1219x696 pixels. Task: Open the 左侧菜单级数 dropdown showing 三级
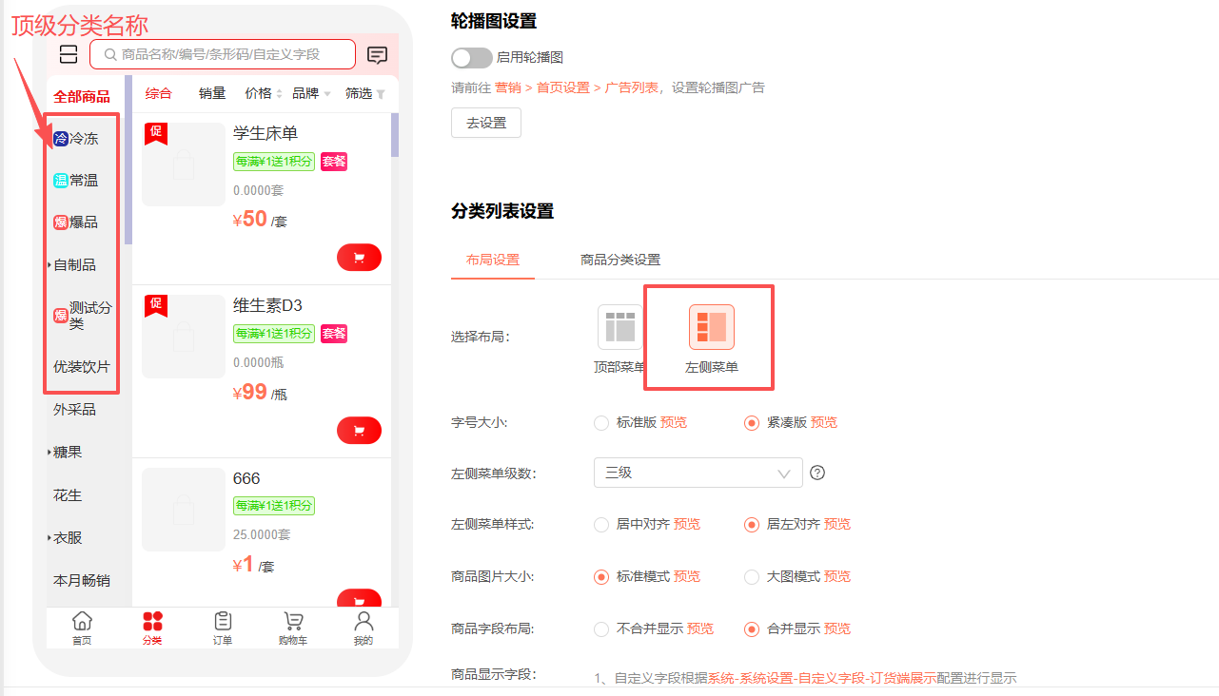(x=698, y=473)
